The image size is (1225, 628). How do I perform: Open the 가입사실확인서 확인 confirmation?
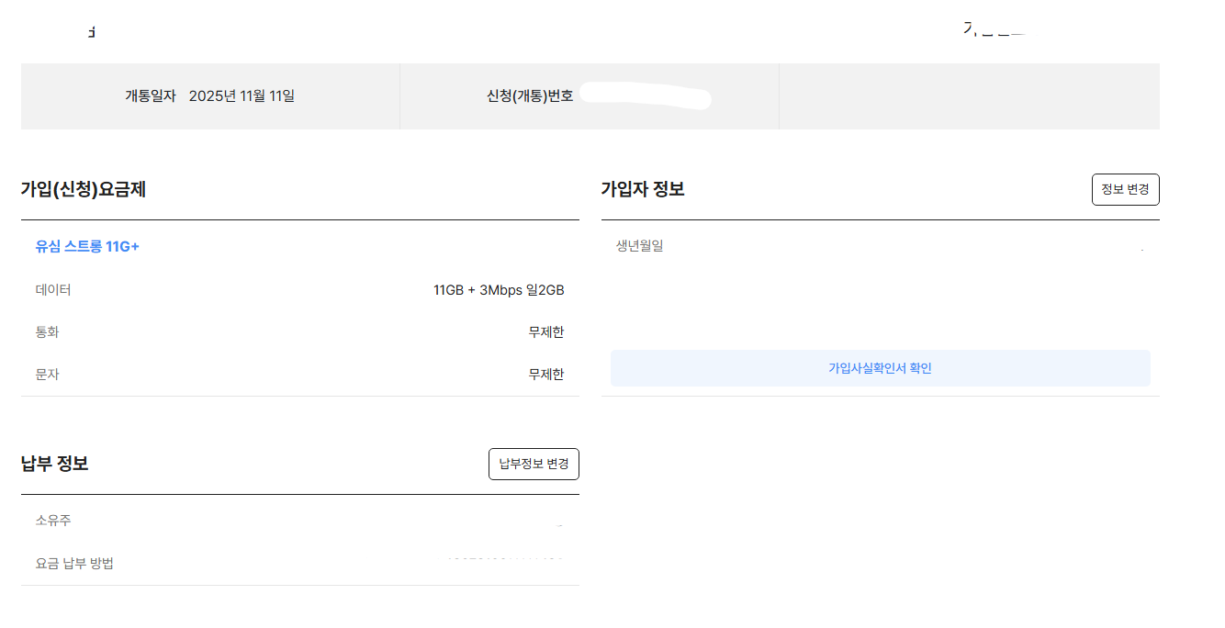click(x=879, y=367)
